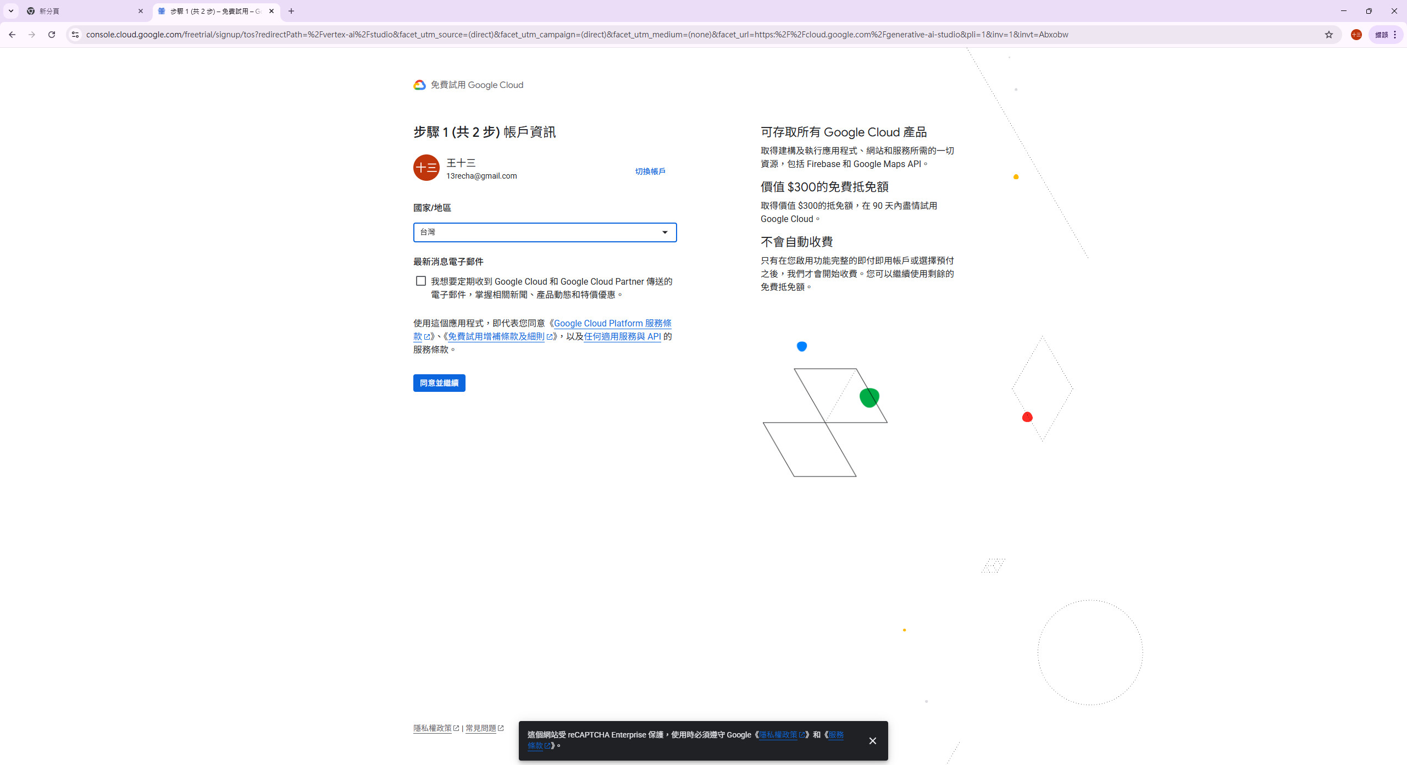Viewport: 1407px width, 765px height.
Task: Close the 新分頁 tab
Action: coord(141,11)
